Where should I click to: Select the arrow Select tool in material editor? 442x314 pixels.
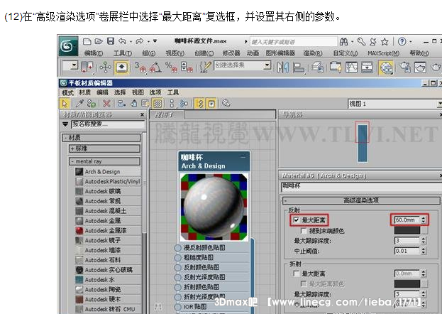coord(65,104)
